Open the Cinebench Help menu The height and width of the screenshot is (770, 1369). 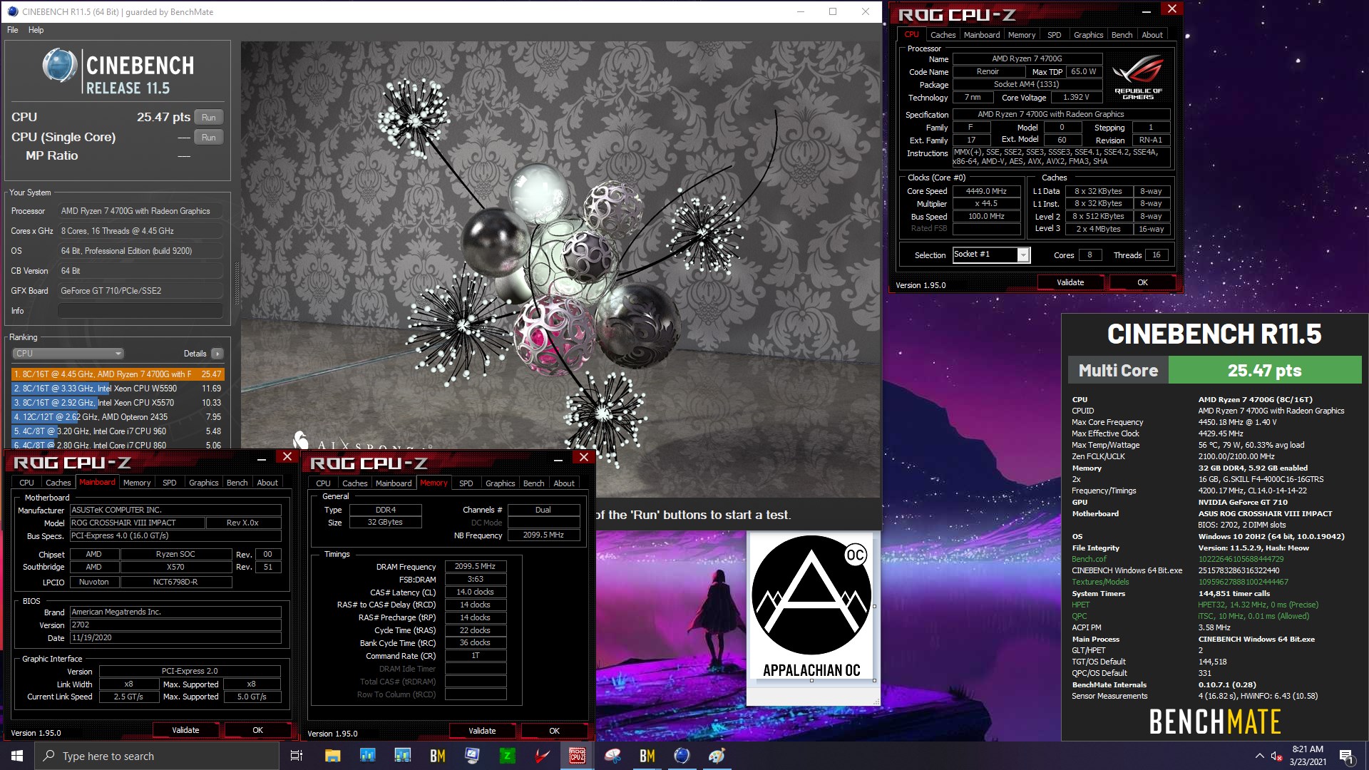click(36, 30)
